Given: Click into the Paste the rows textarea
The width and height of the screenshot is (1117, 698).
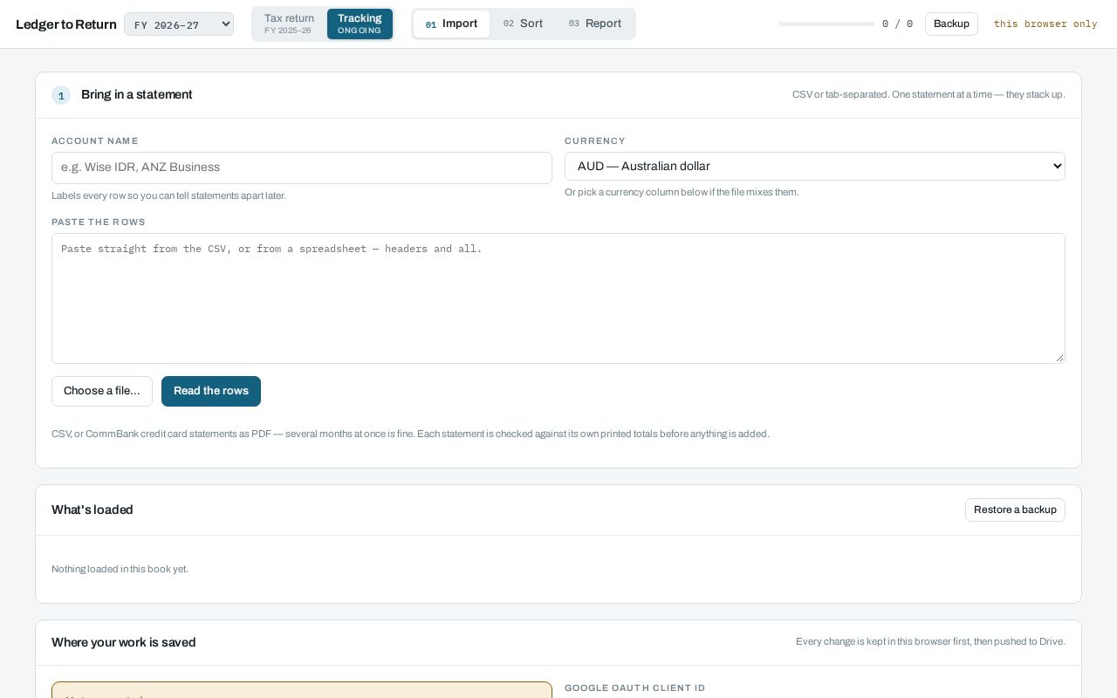Looking at the screenshot, I should coord(558,298).
